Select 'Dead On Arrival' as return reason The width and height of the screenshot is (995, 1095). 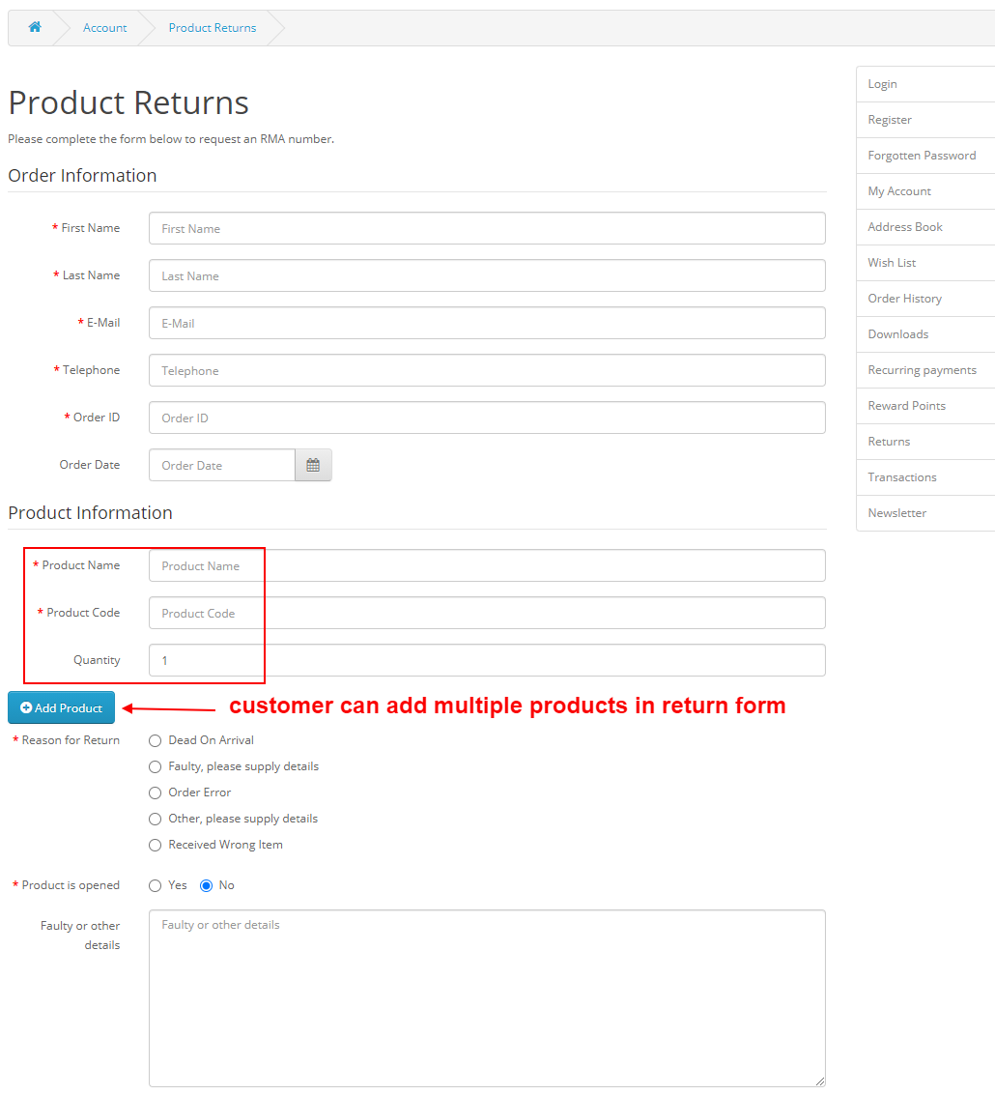[155, 740]
